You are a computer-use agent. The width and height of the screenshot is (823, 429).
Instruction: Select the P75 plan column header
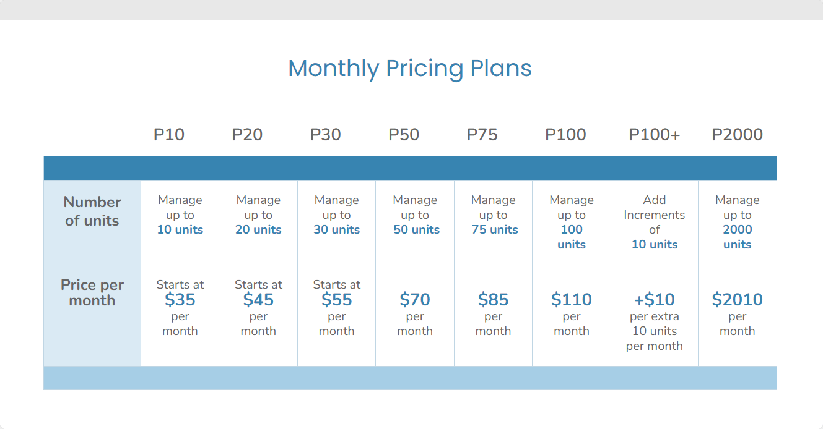482,135
